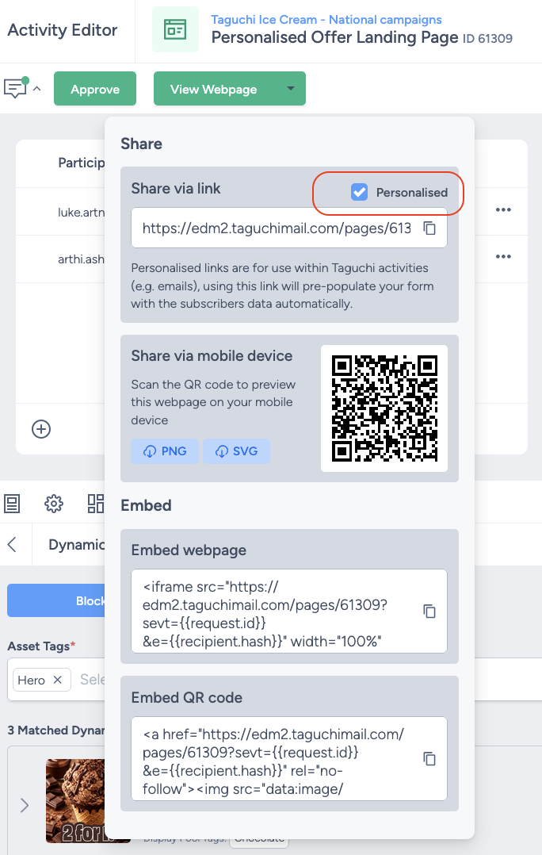
Task: Click the View Webpage button
Action: pos(213,89)
